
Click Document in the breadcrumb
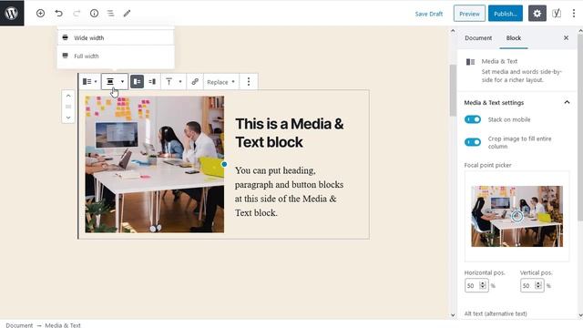19,325
